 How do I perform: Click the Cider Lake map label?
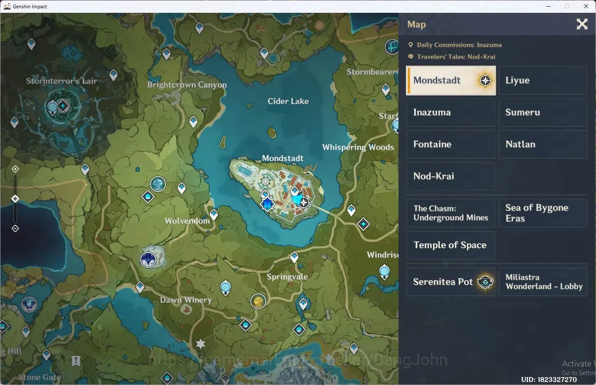pyautogui.click(x=288, y=101)
